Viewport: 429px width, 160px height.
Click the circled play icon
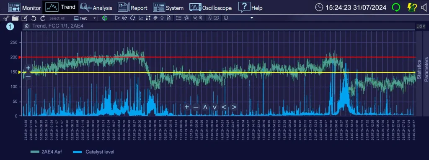(x=124, y=18)
